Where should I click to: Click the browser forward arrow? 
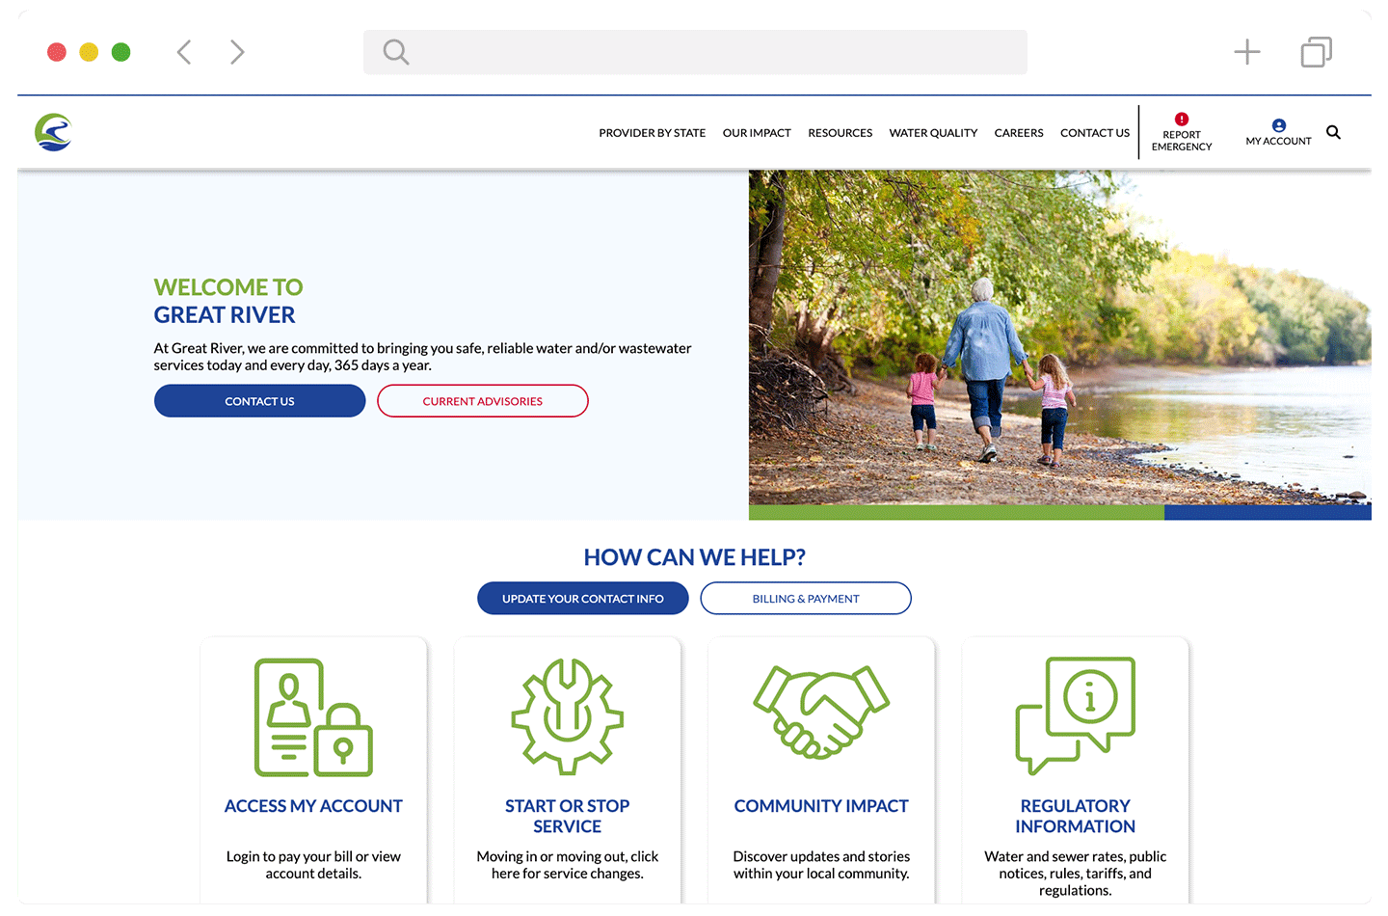tap(237, 51)
